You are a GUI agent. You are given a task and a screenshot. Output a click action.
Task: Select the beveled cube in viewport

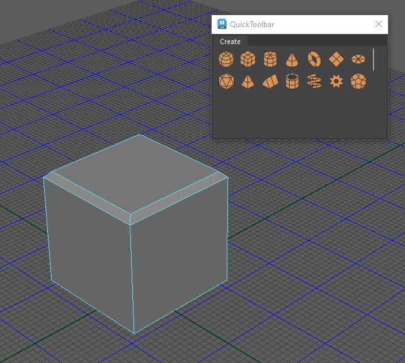135,233
